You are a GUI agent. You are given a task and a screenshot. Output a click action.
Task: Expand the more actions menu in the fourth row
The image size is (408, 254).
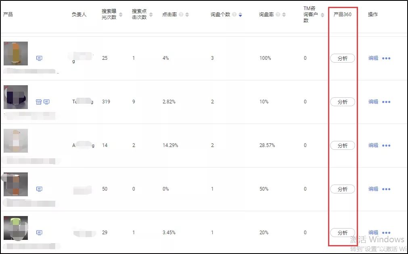pyautogui.click(x=386, y=189)
